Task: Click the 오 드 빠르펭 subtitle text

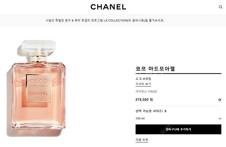Action: tap(143, 79)
